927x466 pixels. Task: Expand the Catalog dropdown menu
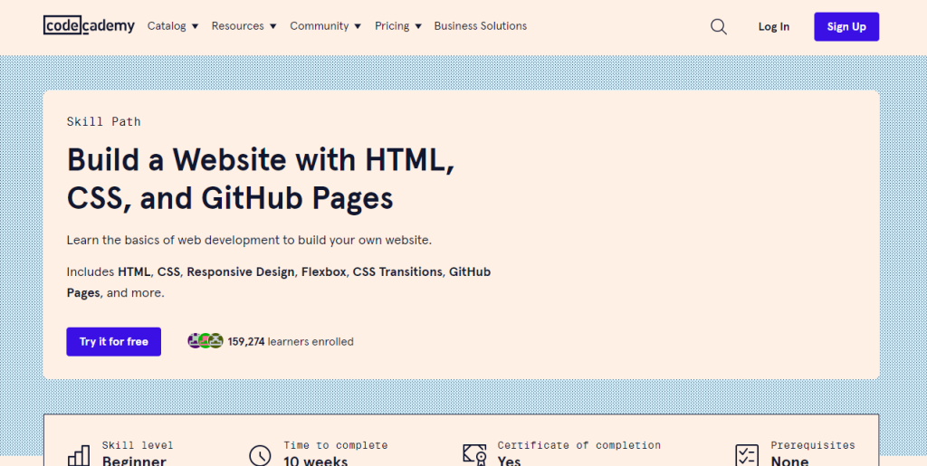[x=173, y=26]
